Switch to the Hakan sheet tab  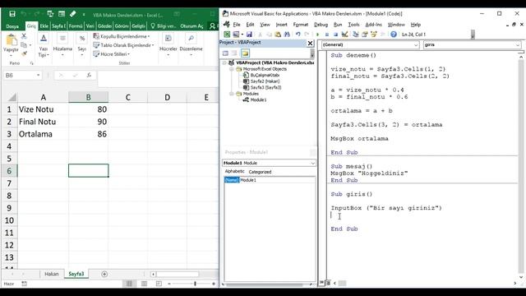[52, 274]
